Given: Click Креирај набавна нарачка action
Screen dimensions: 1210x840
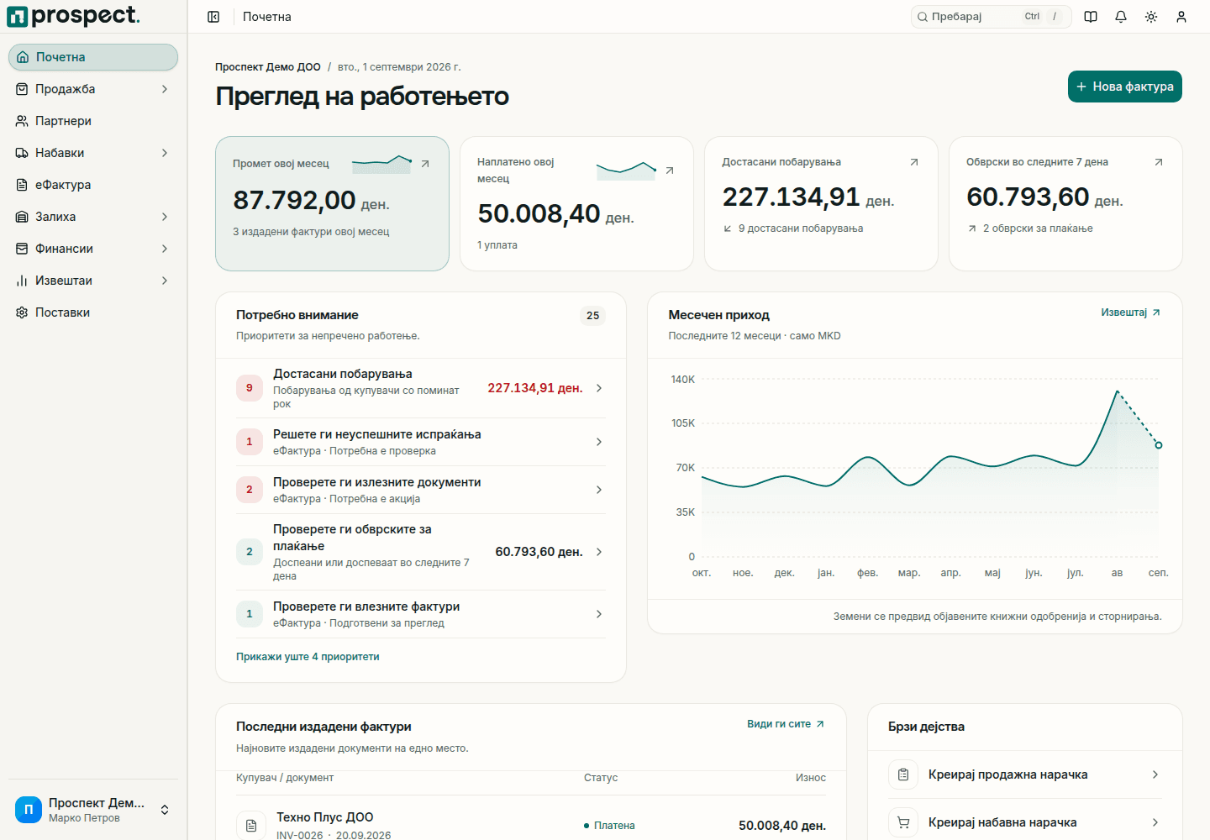Looking at the screenshot, I should (1025, 822).
